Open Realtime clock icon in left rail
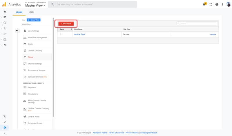Screen dimensions: 232x136 click(x=5, y=23)
